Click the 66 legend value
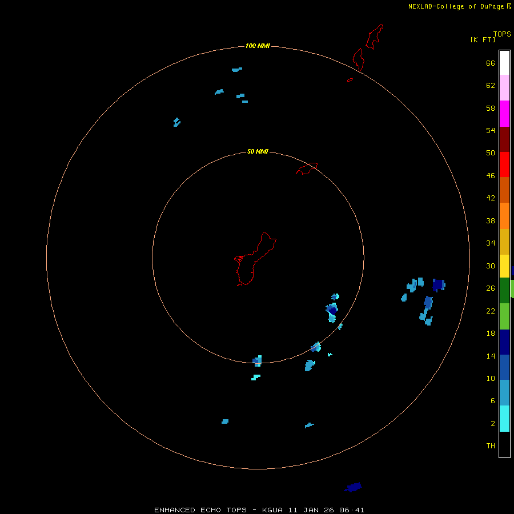514x514 pixels. [x=491, y=63]
